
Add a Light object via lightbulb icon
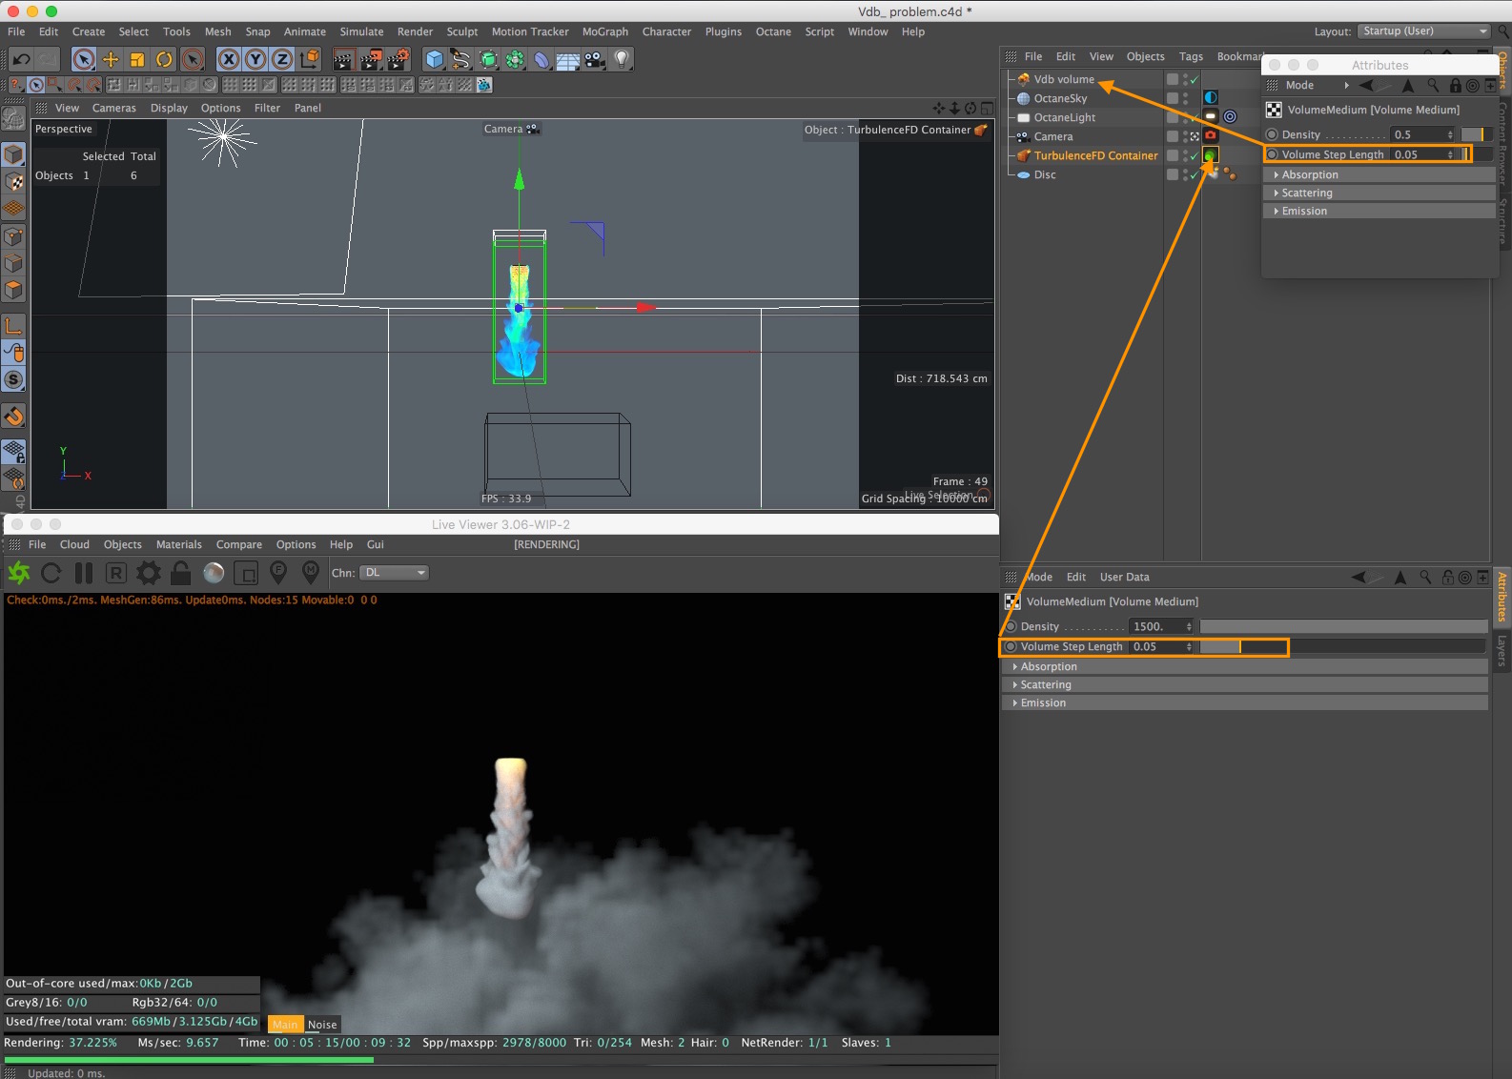pyautogui.click(x=622, y=59)
